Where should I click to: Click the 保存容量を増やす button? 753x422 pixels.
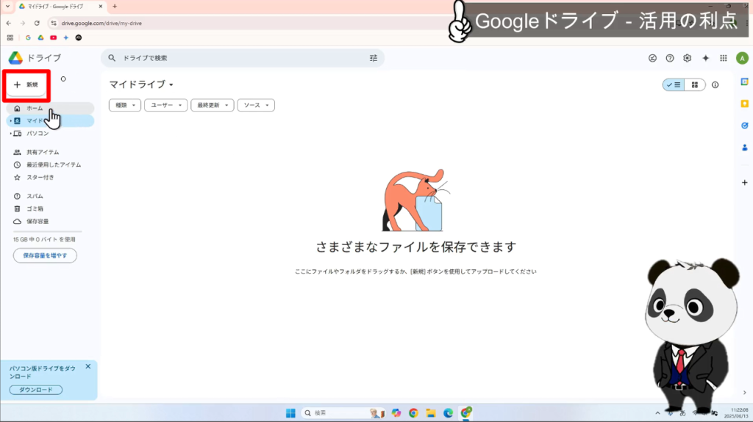click(45, 255)
